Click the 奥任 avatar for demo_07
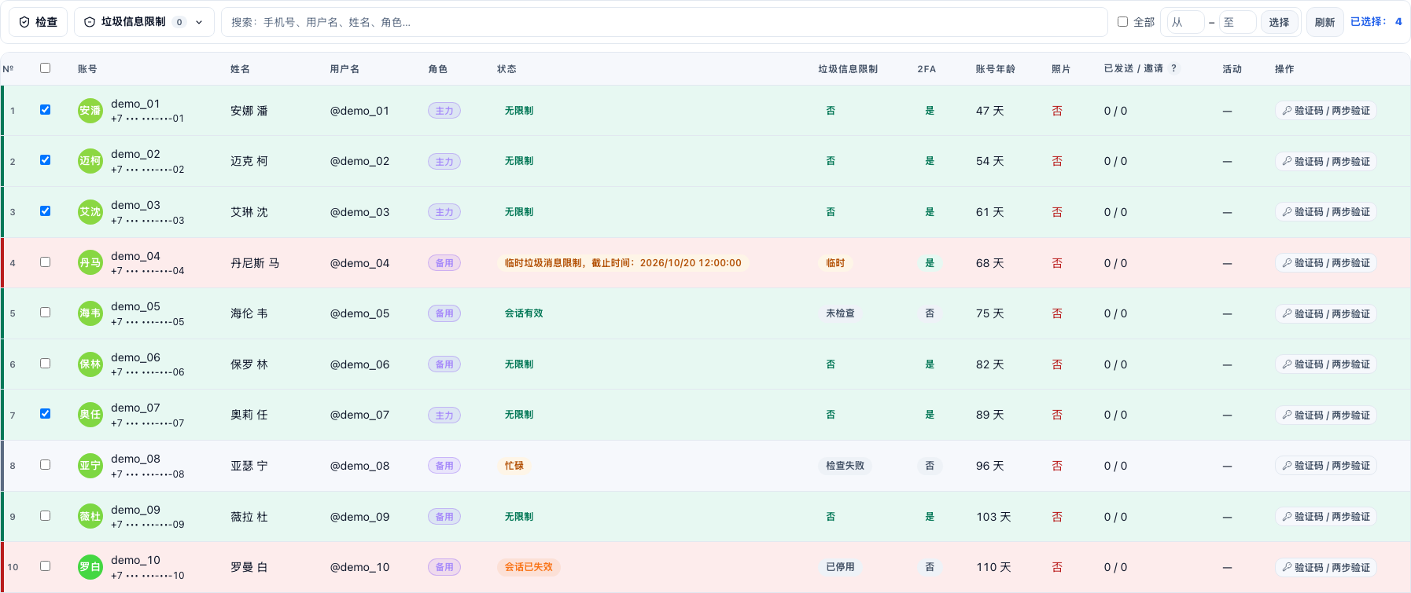The height and width of the screenshot is (593, 1411). click(x=90, y=415)
